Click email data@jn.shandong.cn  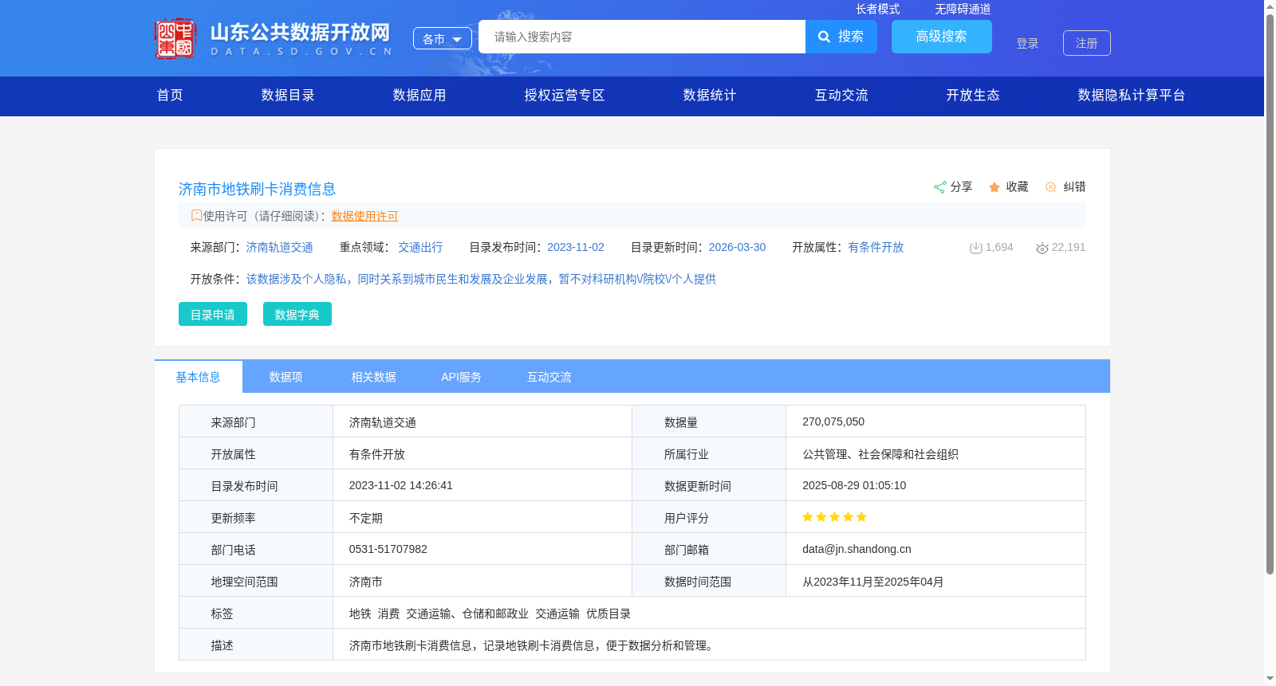tap(857, 549)
